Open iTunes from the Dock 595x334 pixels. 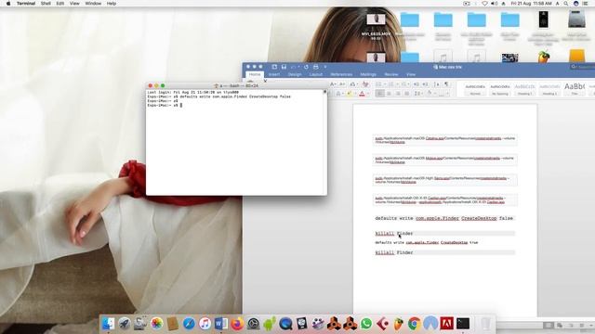pos(205,324)
